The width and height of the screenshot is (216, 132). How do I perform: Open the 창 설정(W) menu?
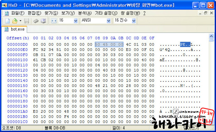click(130, 13)
